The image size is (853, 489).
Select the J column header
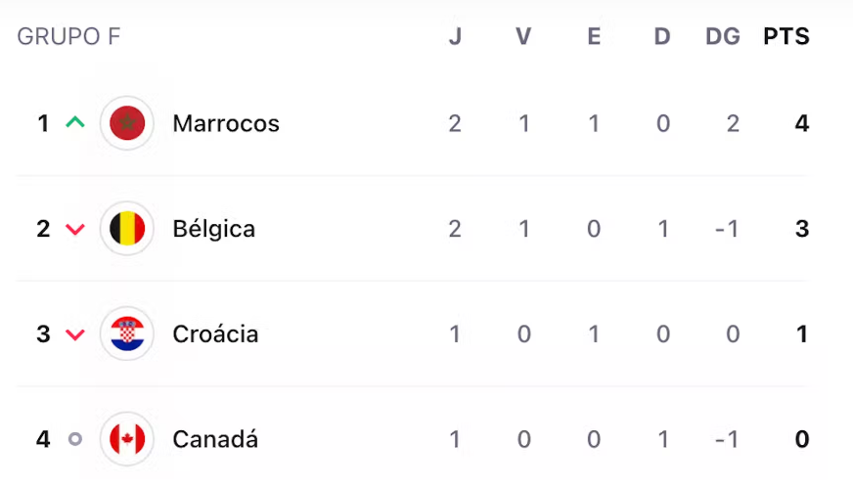pyautogui.click(x=455, y=36)
